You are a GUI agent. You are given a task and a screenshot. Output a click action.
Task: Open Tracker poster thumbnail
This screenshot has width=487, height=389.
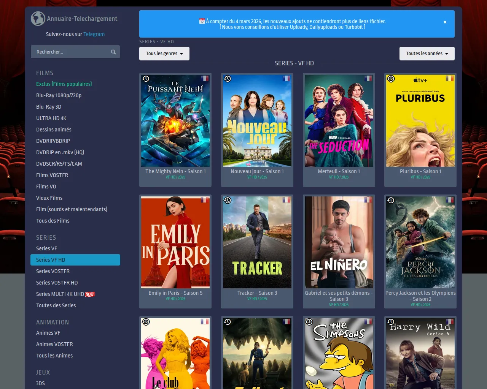click(257, 242)
